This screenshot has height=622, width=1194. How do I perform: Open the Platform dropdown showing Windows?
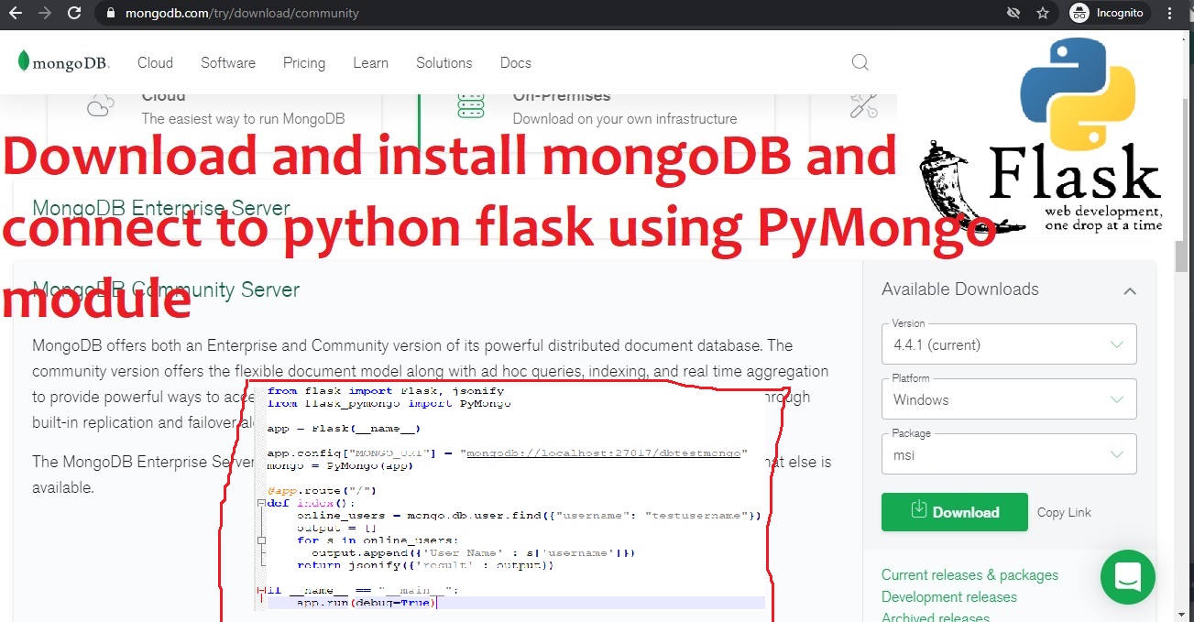coord(1008,398)
